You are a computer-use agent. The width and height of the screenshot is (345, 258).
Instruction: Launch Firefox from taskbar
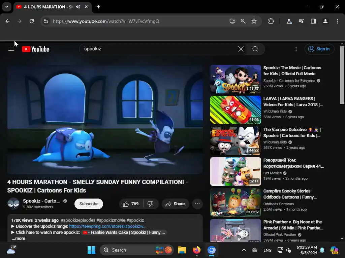coord(197,250)
